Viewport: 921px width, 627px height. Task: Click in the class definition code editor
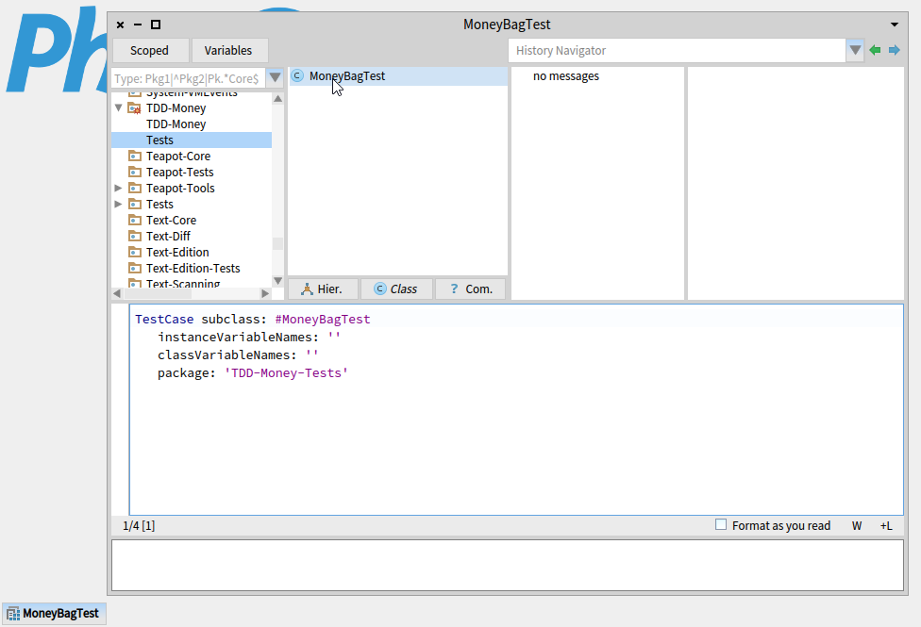pos(516,409)
